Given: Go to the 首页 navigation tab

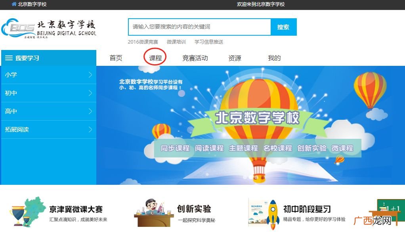Looking at the screenshot, I should click(x=116, y=58).
